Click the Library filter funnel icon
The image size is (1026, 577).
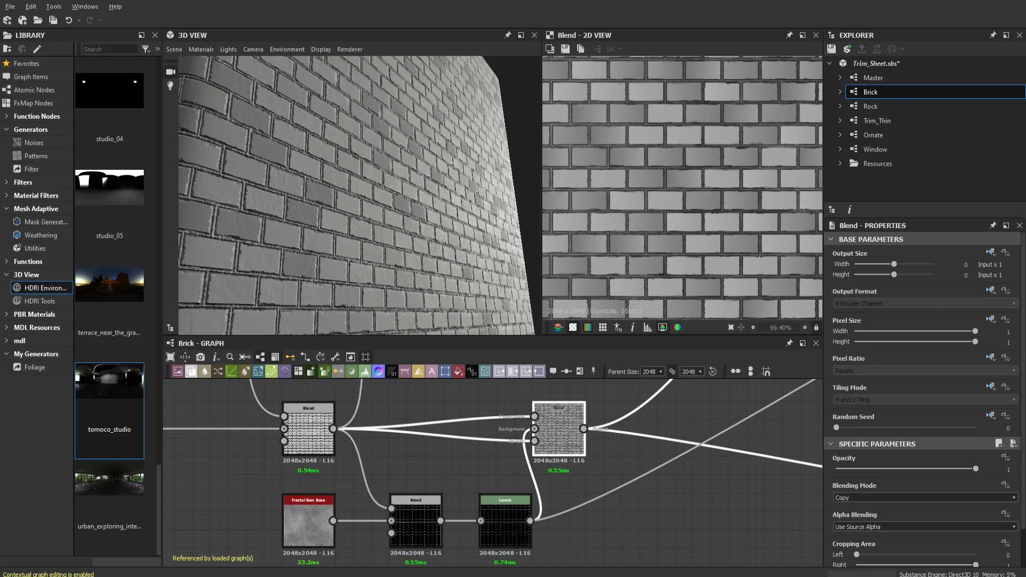click(146, 49)
